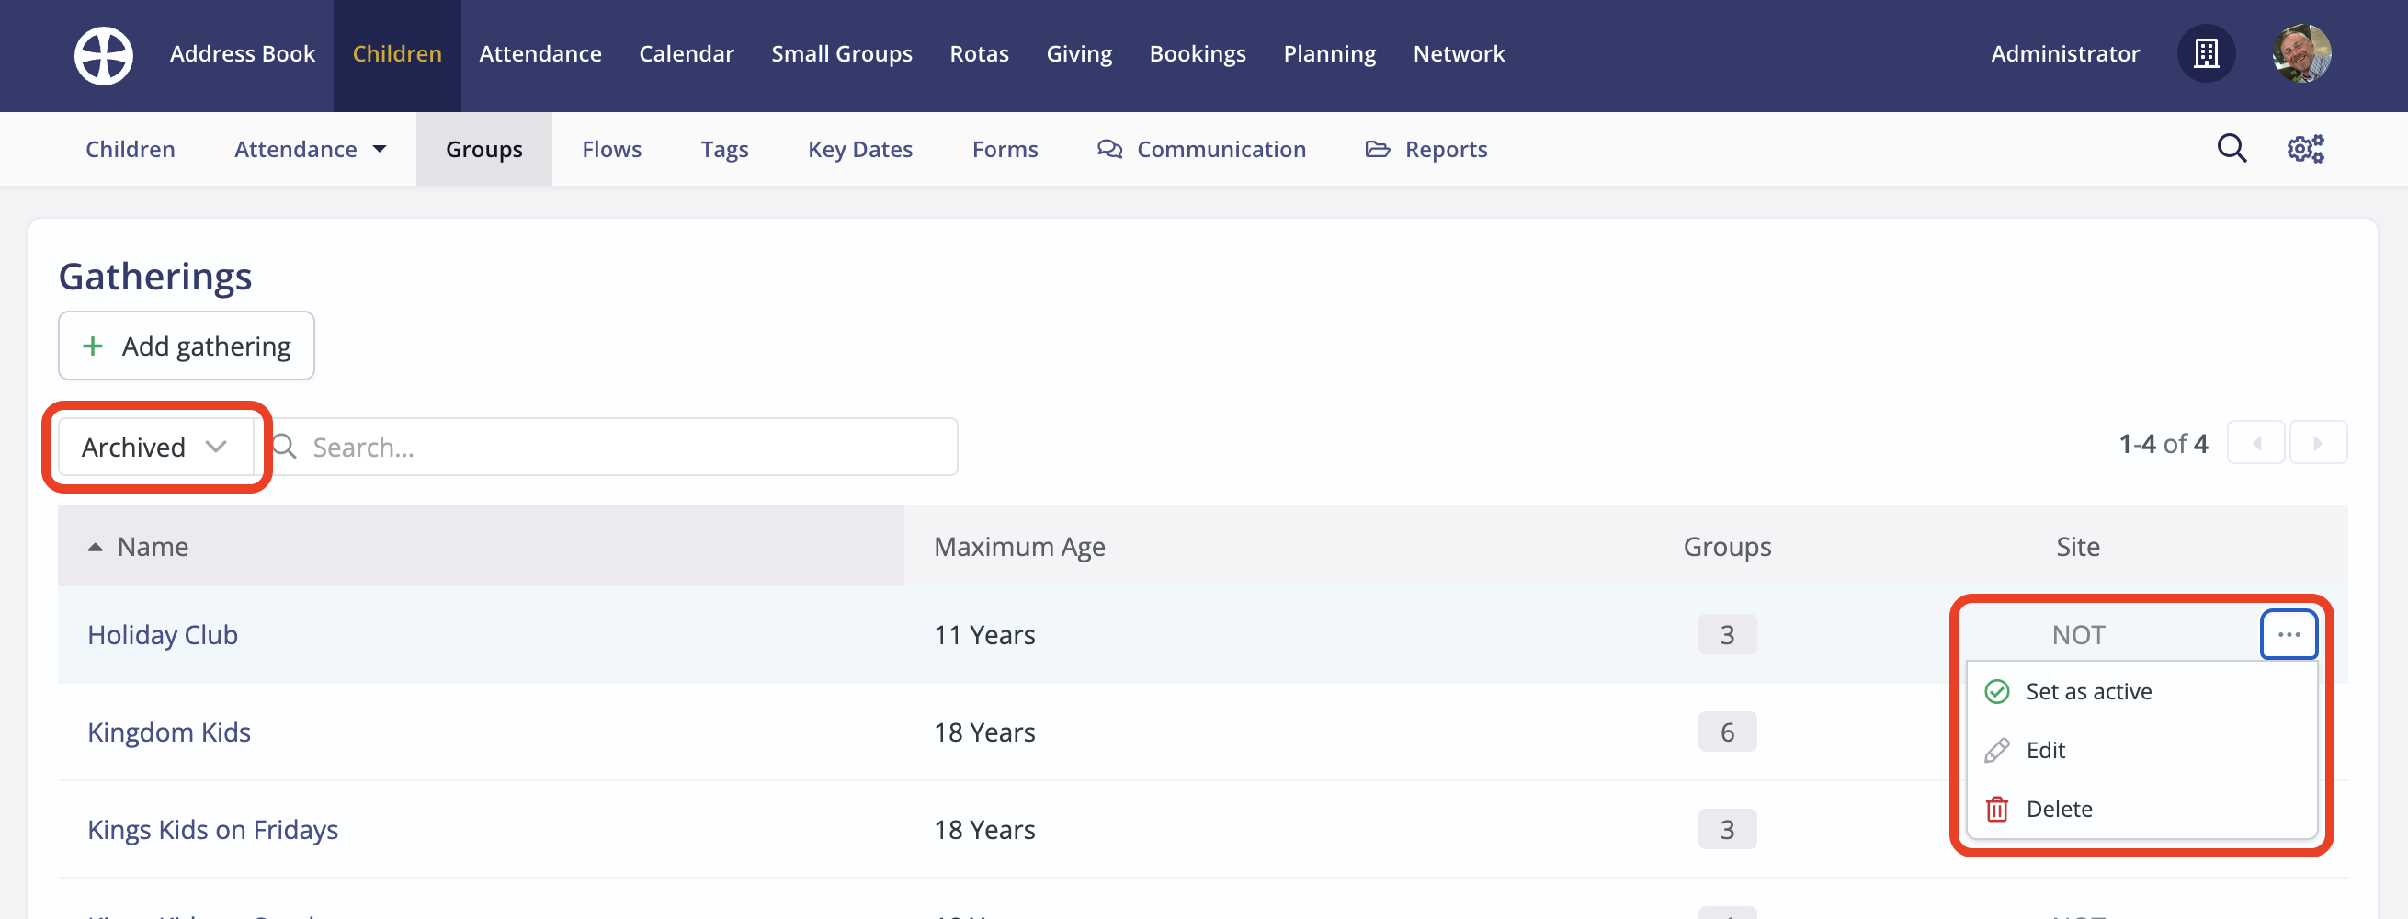Open the Attendance module in the top bar
2408x919 pixels.
(540, 54)
